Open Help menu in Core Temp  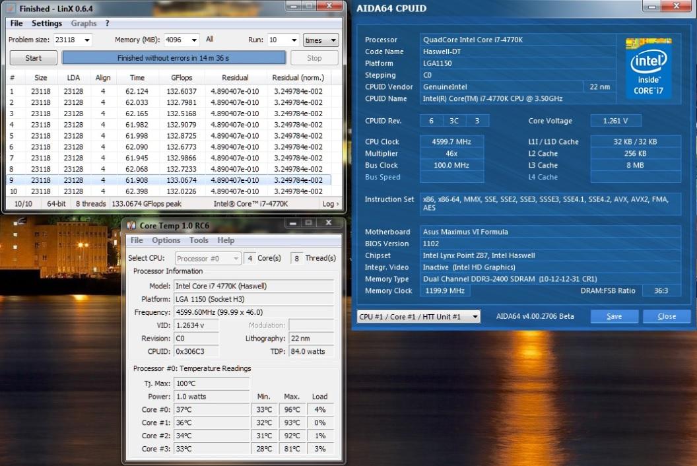[226, 240]
